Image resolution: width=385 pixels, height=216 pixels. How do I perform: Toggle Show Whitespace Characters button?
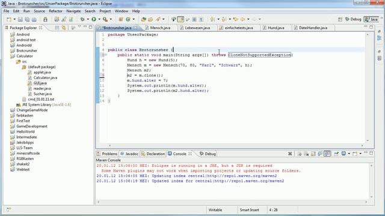click(201, 19)
